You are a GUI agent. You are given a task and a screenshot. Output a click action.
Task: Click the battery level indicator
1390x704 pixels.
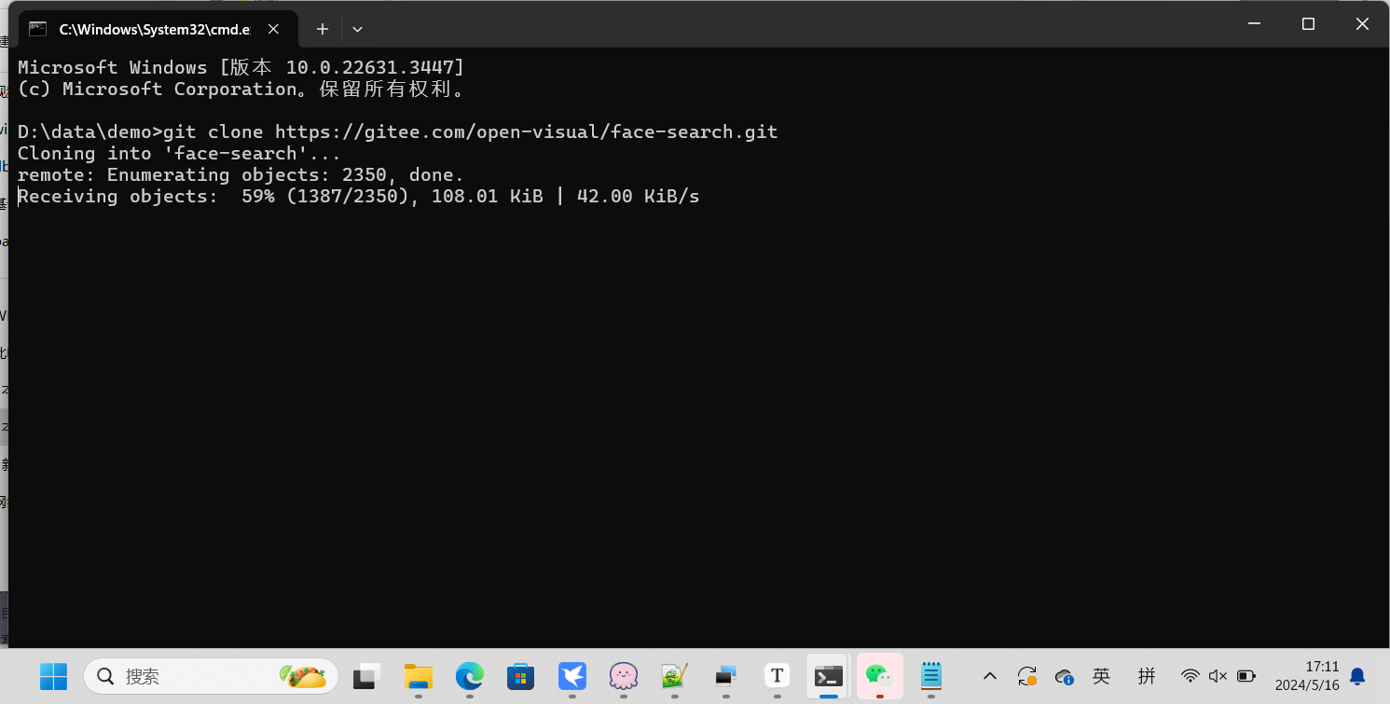(x=1245, y=676)
